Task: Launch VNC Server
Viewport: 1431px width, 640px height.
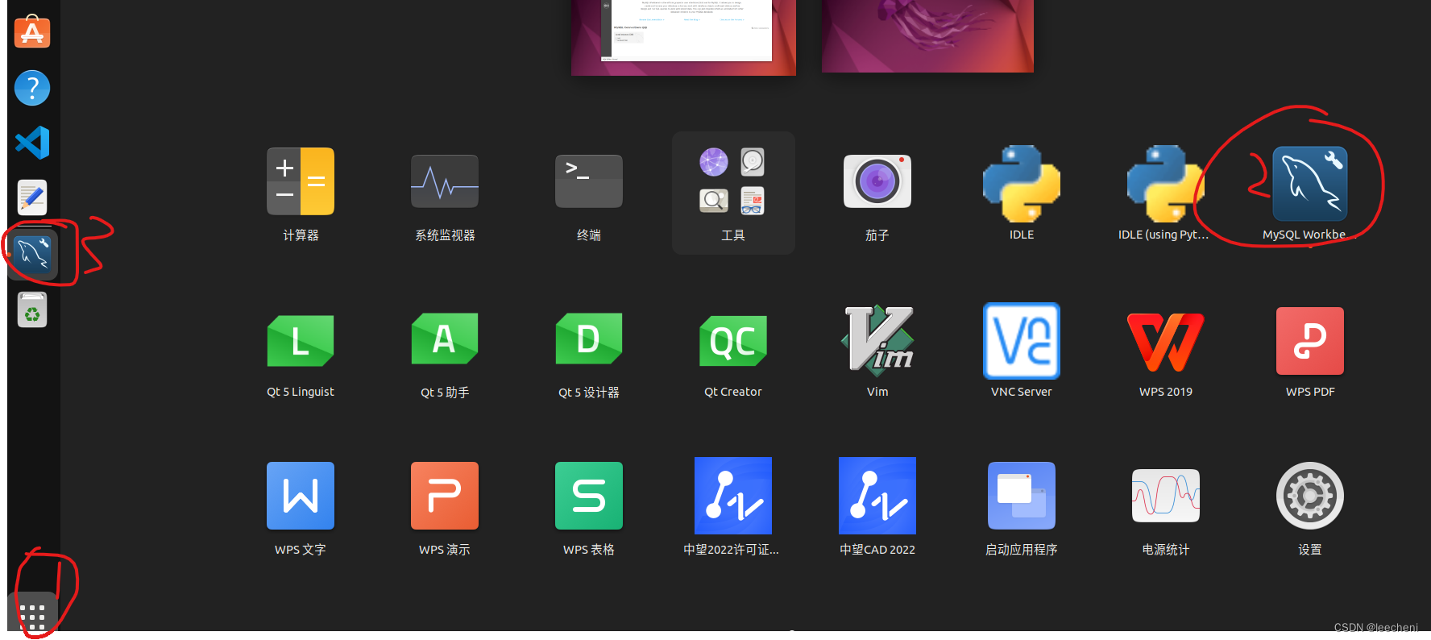Action: click(1022, 341)
